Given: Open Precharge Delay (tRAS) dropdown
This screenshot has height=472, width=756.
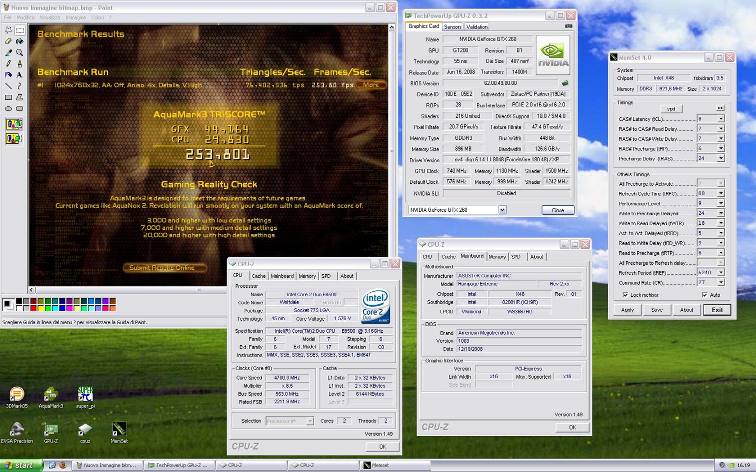Looking at the screenshot, I should coord(720,158).
